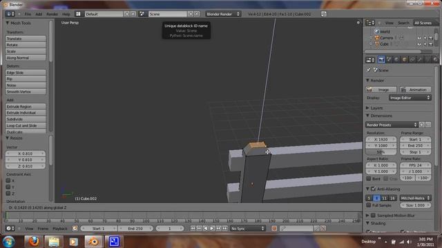Click the render Image button
The height and width of the screenshot is (248, 442).
(x=381, y=90)
